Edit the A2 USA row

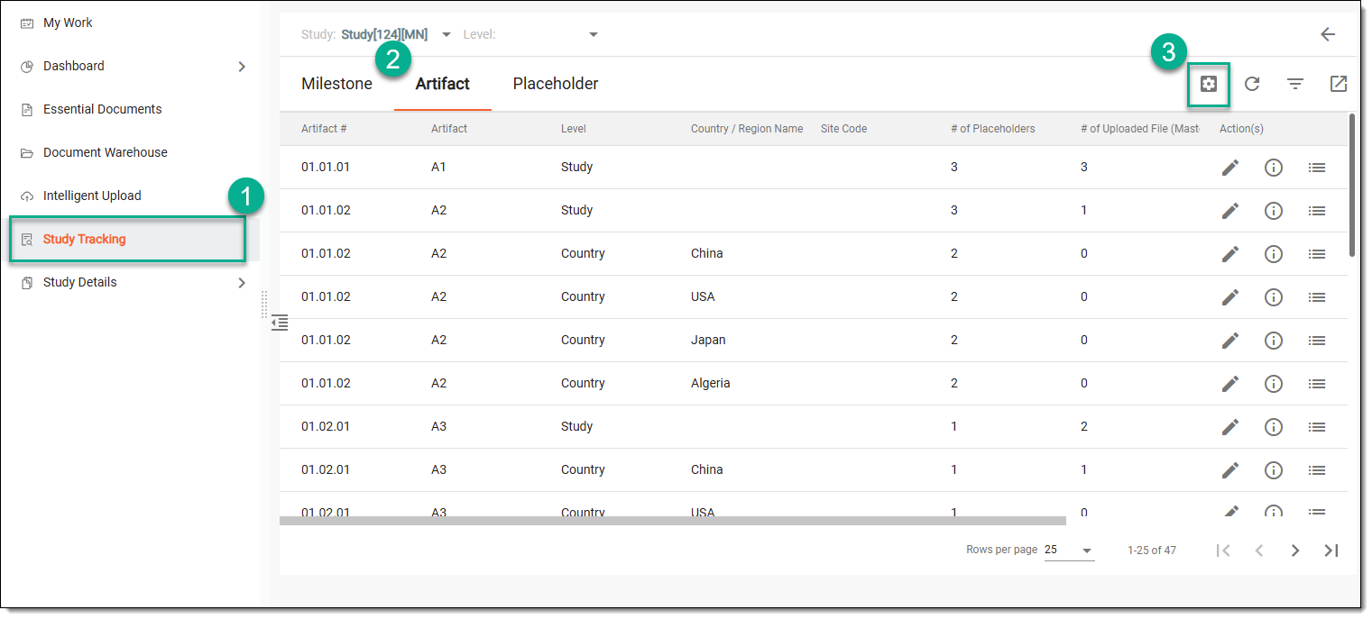tap(1230, 297)
